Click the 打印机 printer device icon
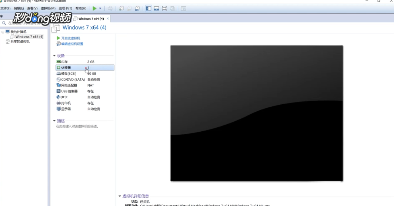394x206 pixels. [x=59, y=103]
